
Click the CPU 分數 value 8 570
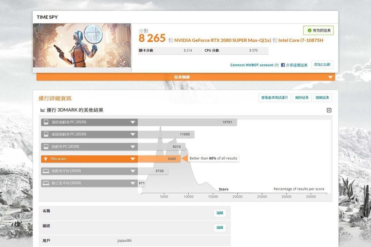click(254, 50)
